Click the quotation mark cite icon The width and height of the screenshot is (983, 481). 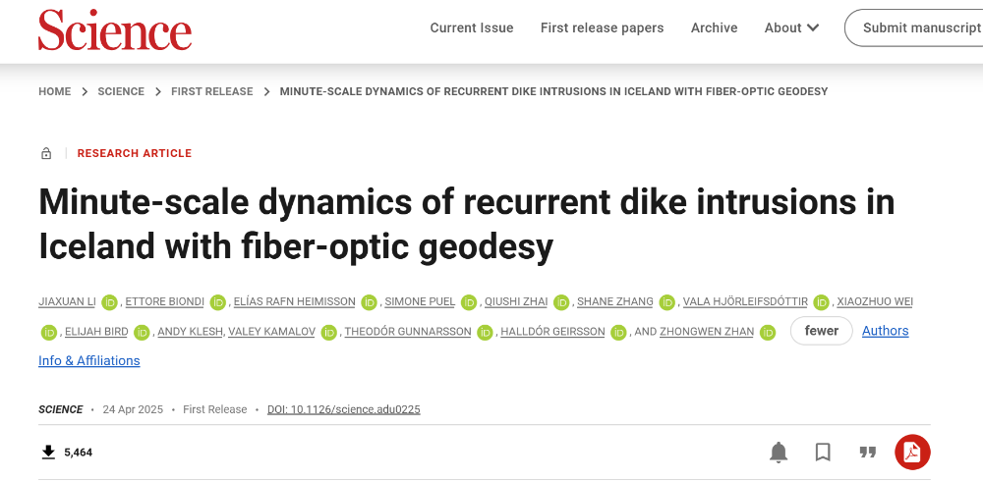tap(867, 453)
